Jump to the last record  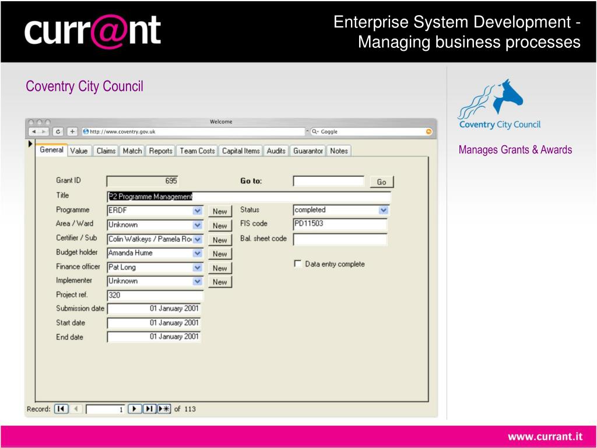tap(149, 409)
